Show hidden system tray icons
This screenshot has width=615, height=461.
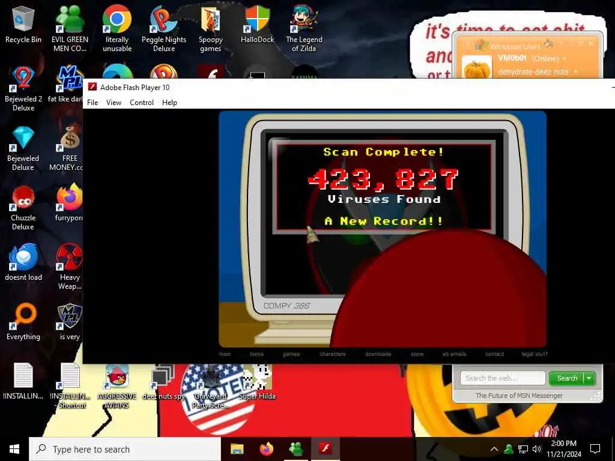(494, 449)
